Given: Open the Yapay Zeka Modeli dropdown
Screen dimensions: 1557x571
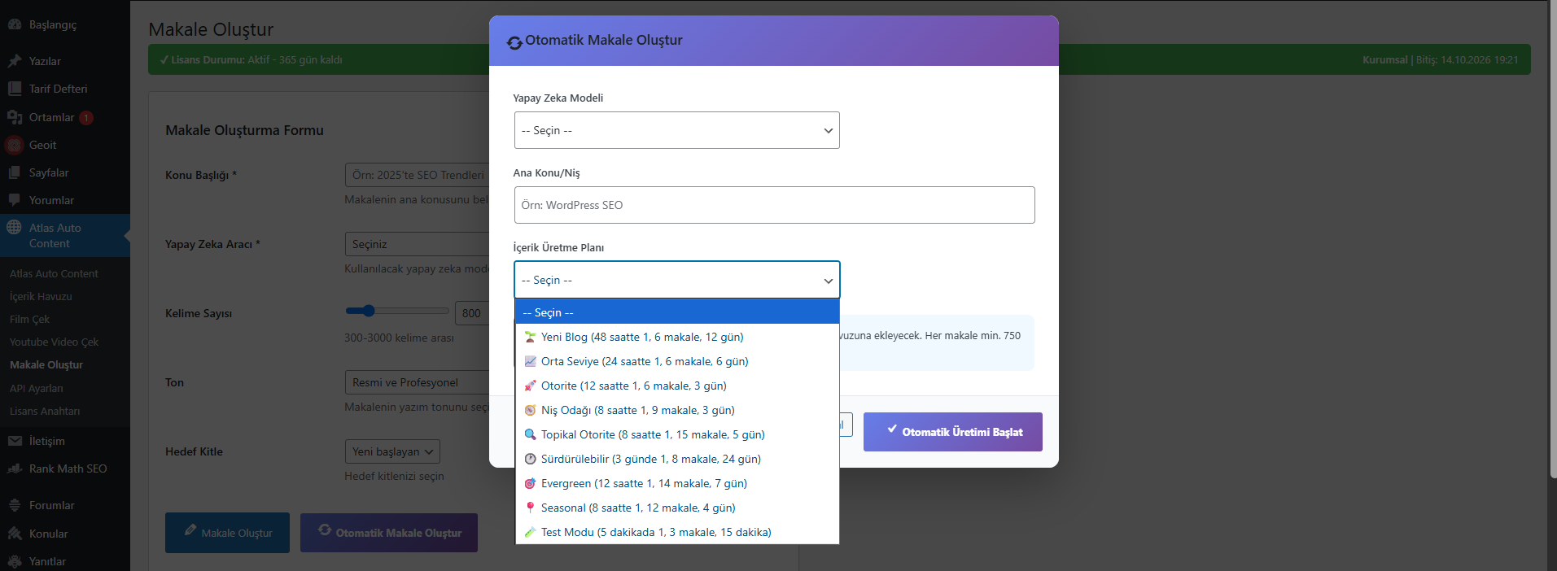Looking at the screenshot, I should point(676,130).
